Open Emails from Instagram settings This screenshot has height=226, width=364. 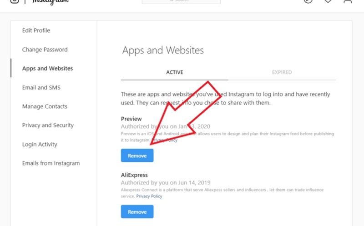coord(51,163)
